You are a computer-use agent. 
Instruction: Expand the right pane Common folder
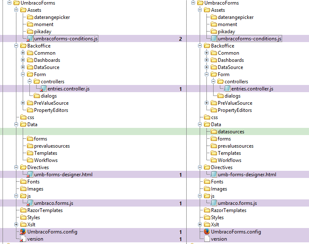206,53
